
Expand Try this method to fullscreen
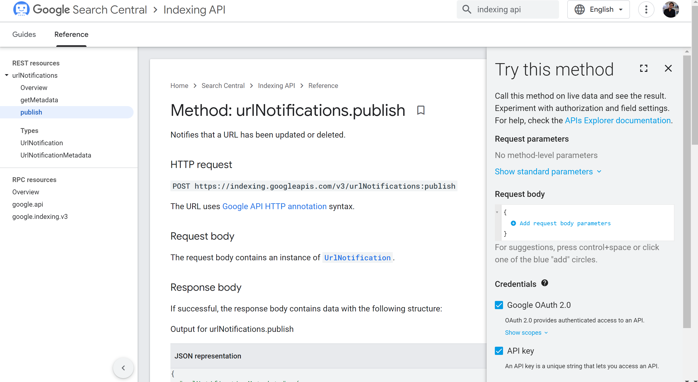644,68
